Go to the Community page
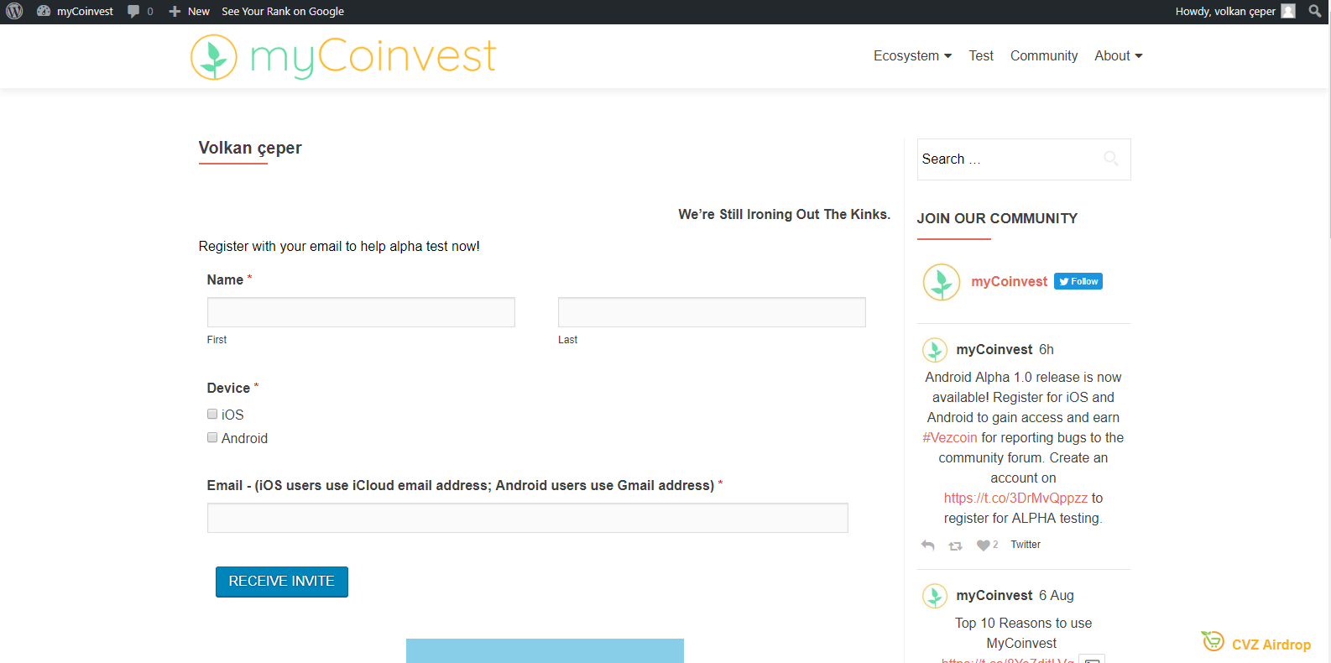 pyautogui.click(x=1044, y=55)
